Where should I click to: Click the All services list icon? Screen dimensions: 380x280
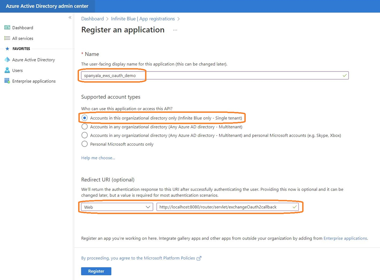[x=7, y=38]
